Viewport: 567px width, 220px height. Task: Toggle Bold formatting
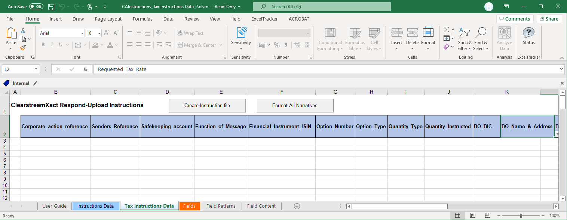[x=43, y=45]
